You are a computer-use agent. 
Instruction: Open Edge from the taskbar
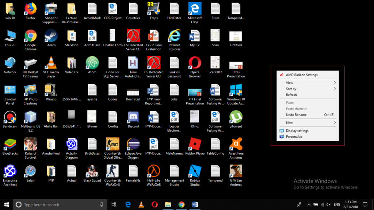click(128, 205)
